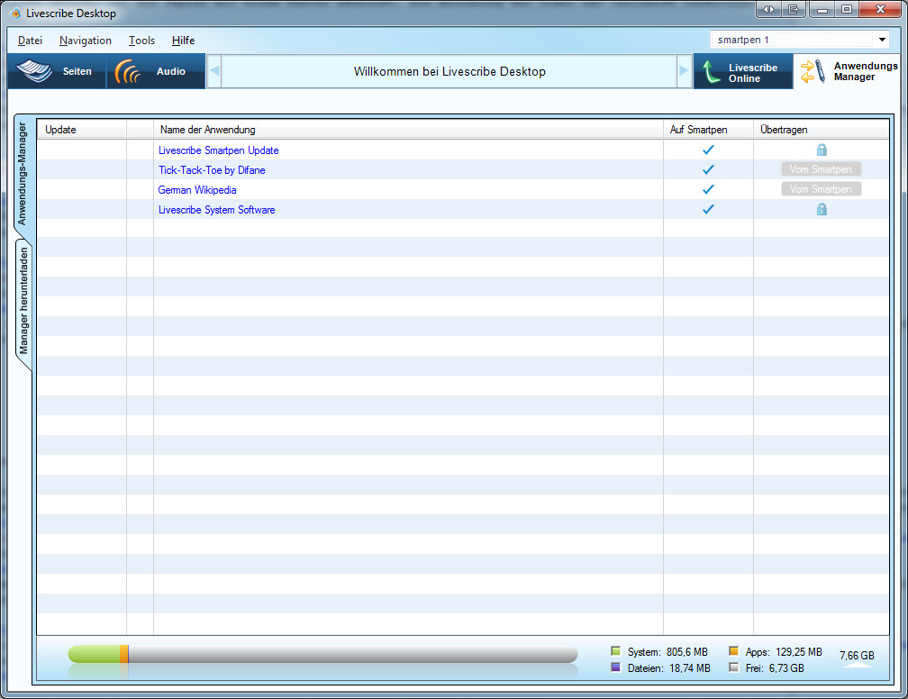
Task: Click checkmark for Livescribe Smartpen Update
Action: point(708,150)
